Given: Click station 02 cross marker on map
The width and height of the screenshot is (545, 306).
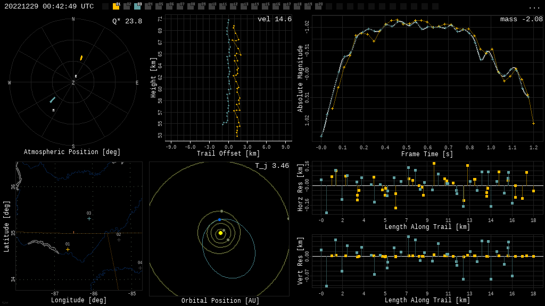Looking at the screenshot, I should (119, 240).
